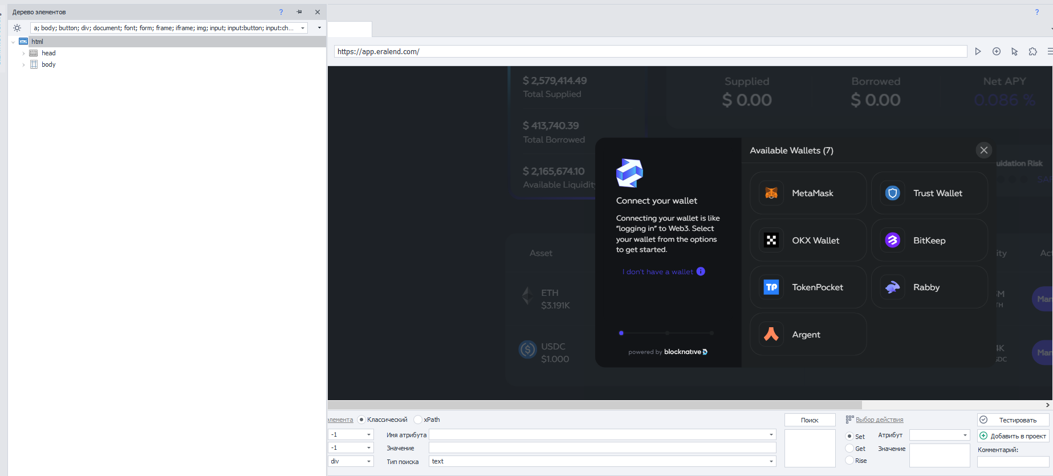Click the MetaMask fox icon

pos(771,193)
